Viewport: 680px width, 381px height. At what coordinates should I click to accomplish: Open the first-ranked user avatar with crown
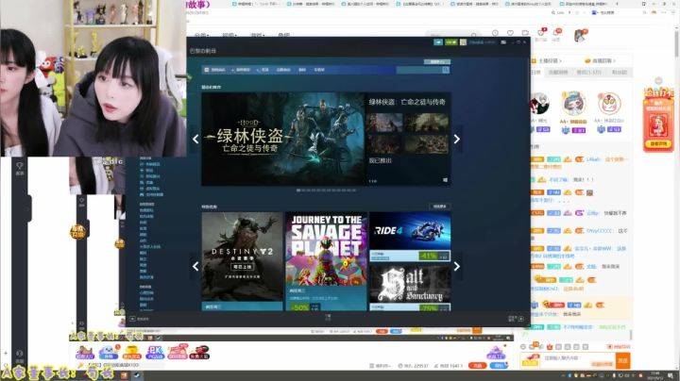(573, 104)
